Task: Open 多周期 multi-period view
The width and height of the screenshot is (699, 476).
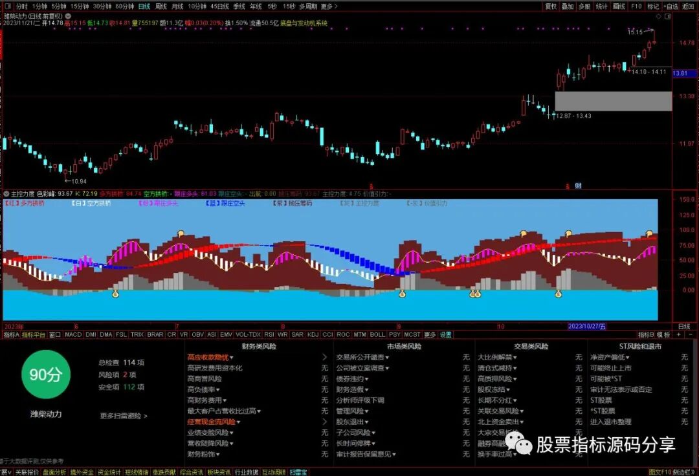Action: pyautogui.click(x=308, y=6)
